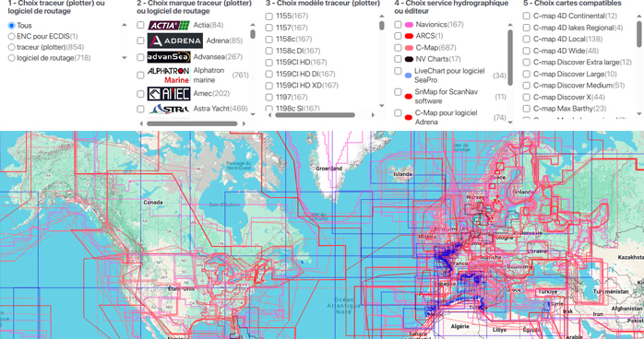Check the 1155 plotter model checkbox

point(269,17)
